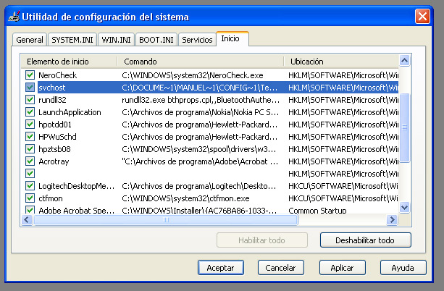Uncheck the Acrotray startup checkbox
Image resolution: width=444 pixels, height=291 pixels.
[x=30, y=161]
